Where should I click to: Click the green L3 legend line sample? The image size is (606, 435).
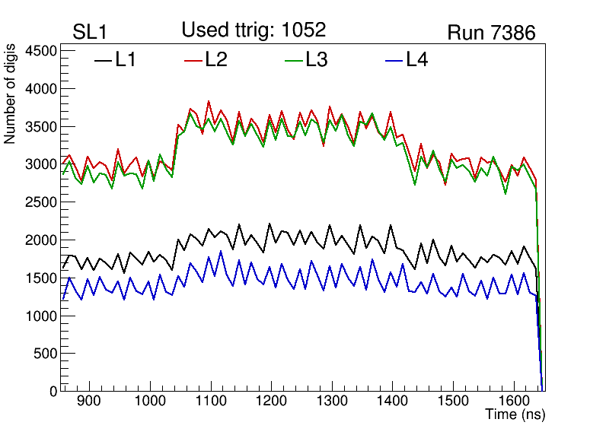(x=294, y=60)
